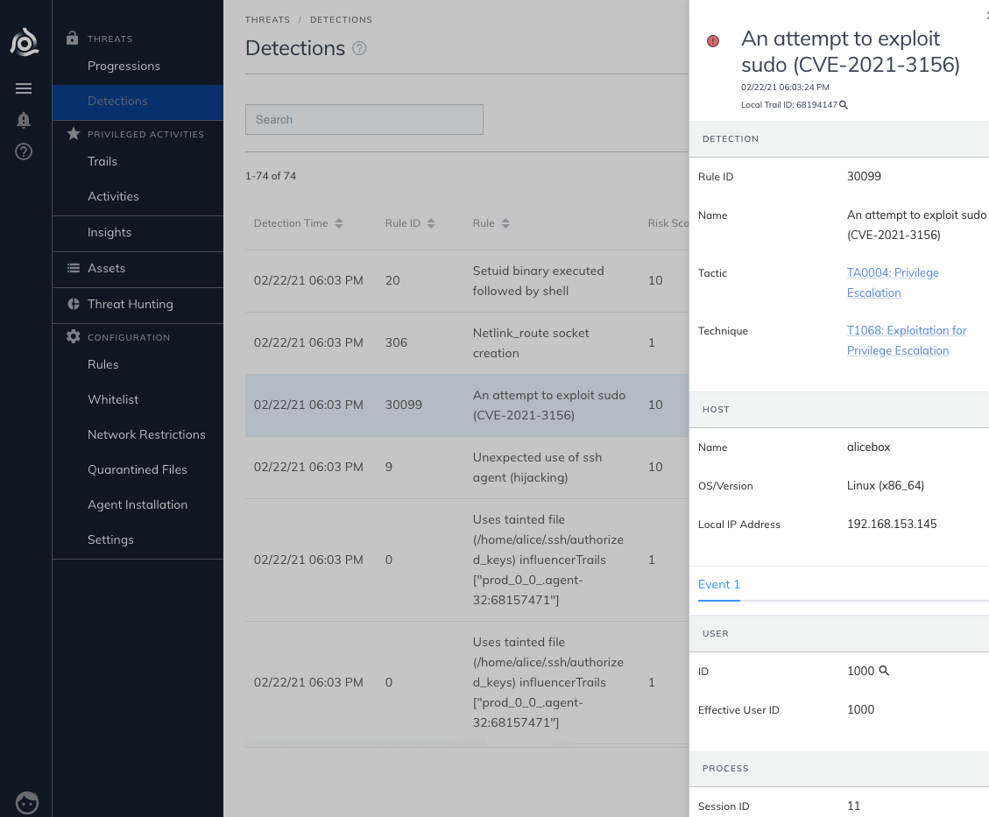Click the help icon beside Detections title

359,48
